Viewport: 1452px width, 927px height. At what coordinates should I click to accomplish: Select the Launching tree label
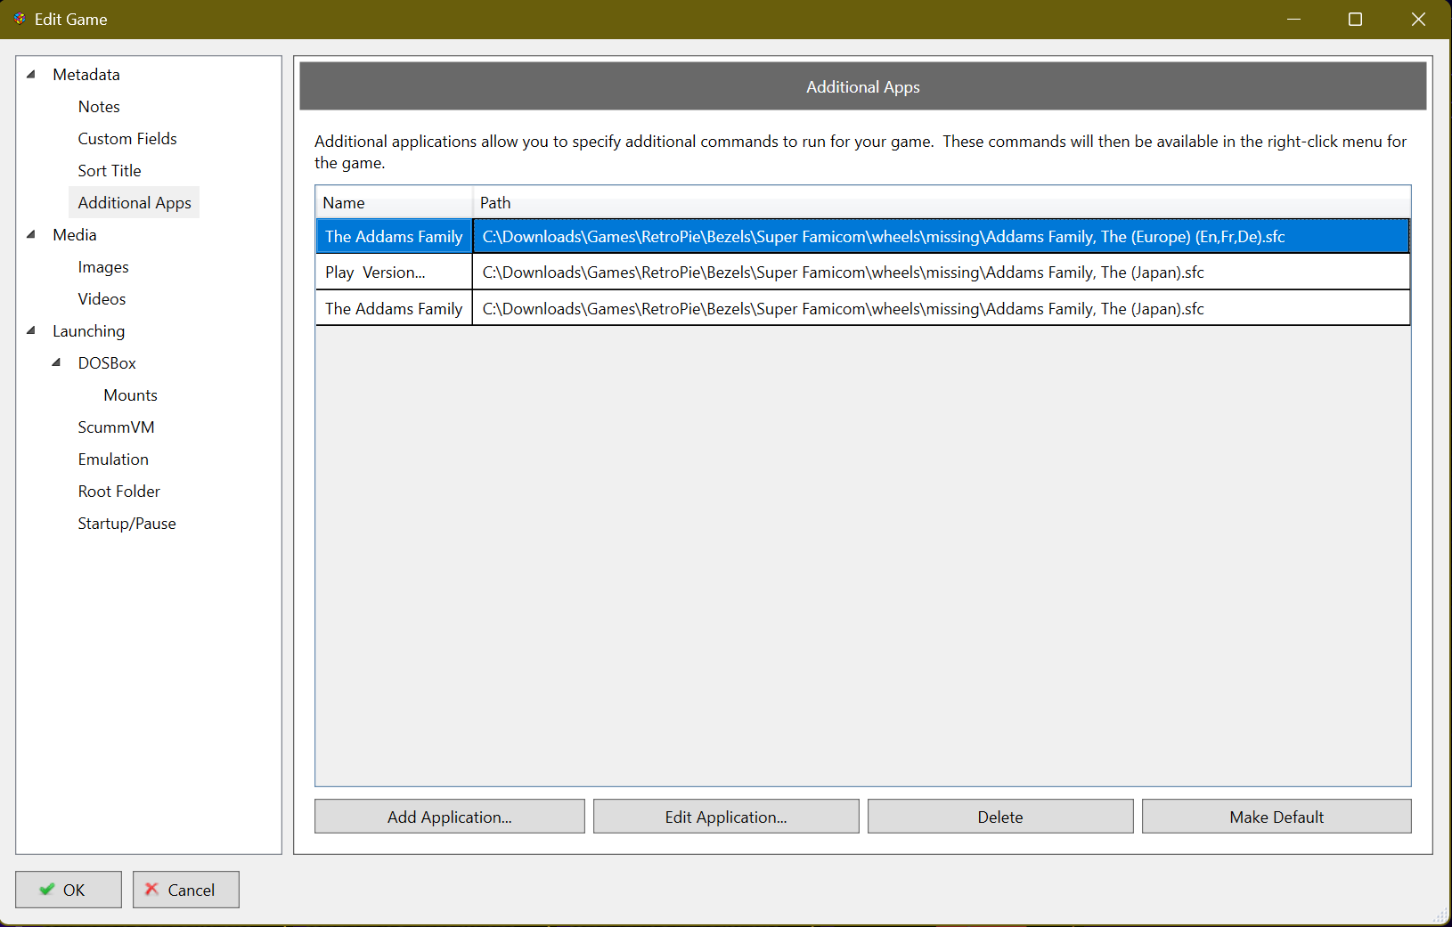89,331
